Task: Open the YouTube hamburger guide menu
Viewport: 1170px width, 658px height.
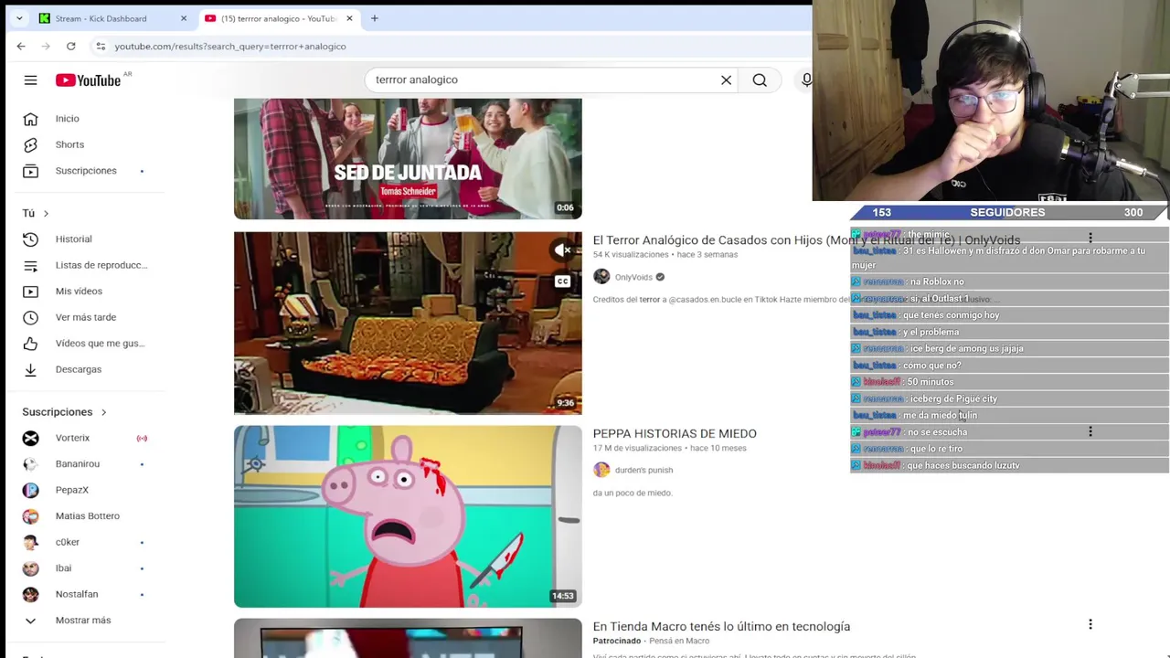Action: tap(30, 80)
